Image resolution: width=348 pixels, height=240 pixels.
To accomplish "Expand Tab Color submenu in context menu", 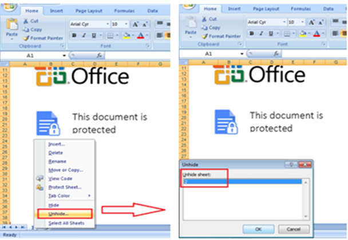I will (x=64, y=195).
